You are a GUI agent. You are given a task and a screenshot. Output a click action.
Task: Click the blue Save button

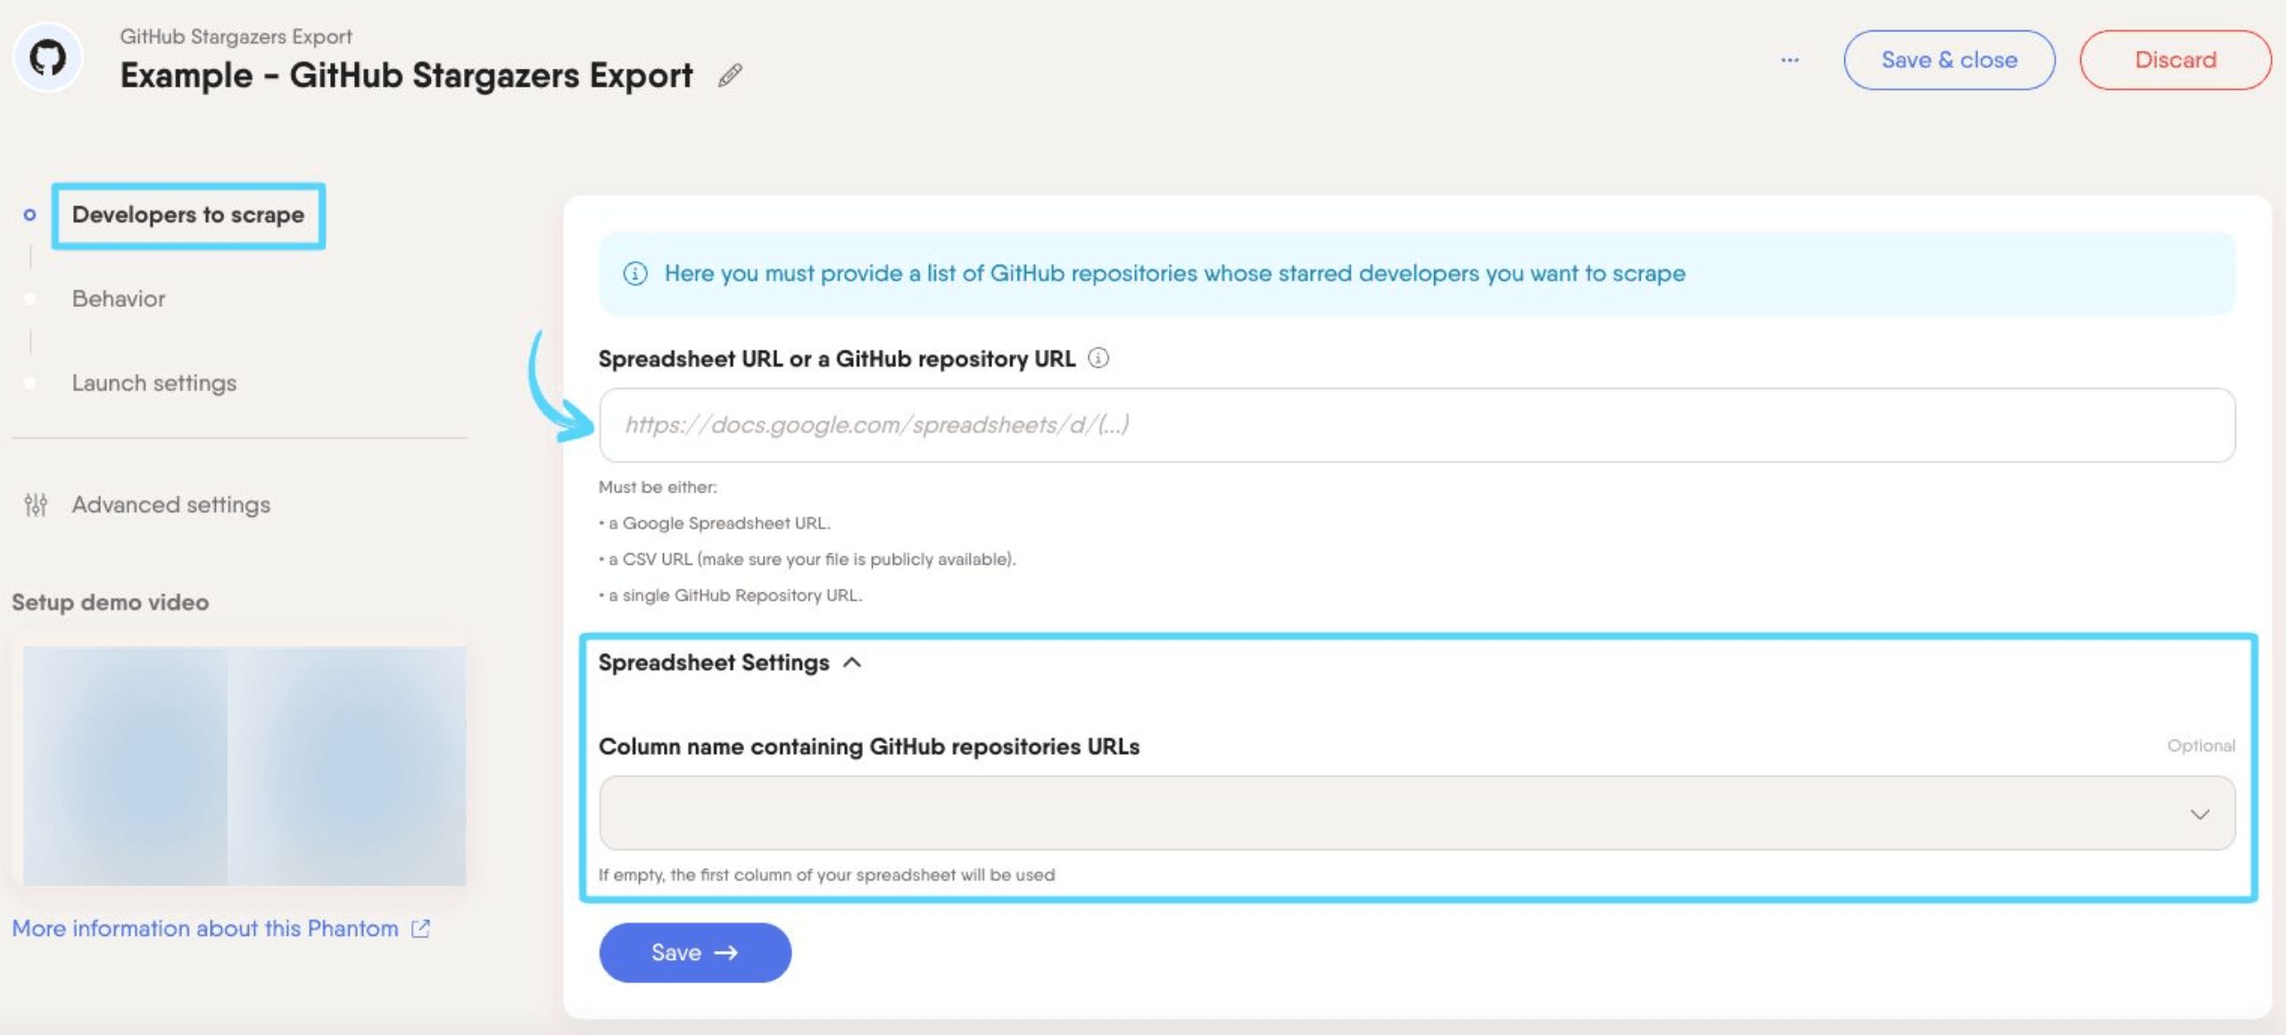point(695,953)
